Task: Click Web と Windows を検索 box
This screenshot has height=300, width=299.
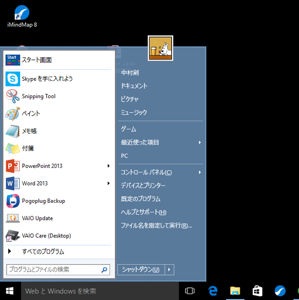Action: point(100,291)
